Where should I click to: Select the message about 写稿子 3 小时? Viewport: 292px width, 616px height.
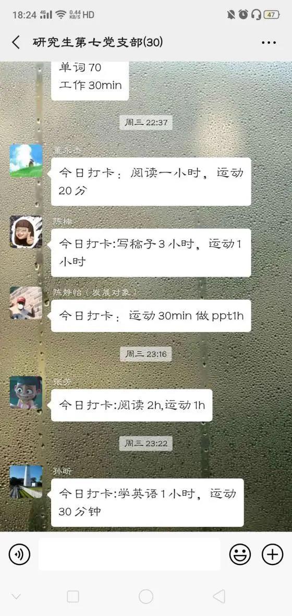click(151, 253)
